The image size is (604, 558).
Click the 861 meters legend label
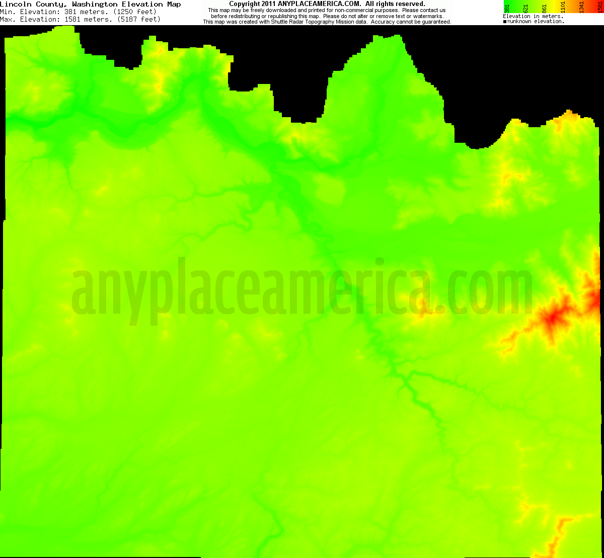coord(544,7)
